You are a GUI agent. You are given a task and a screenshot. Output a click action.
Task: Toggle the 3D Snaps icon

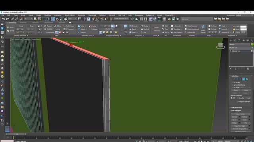[x=93, y=19]
